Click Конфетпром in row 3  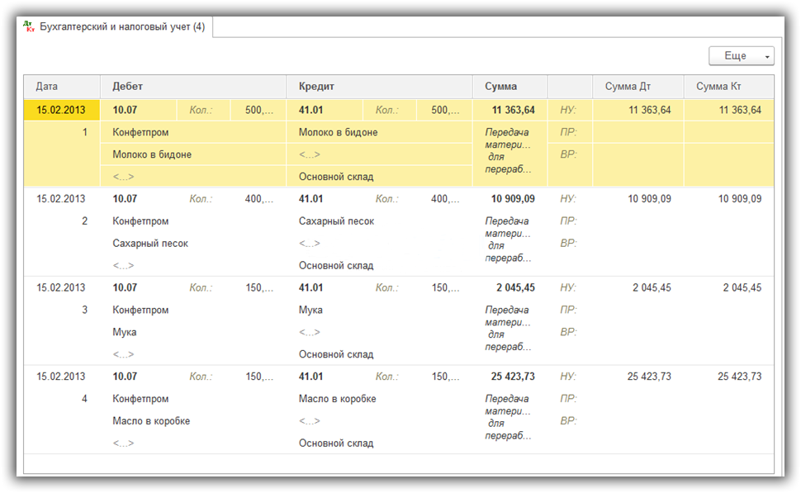tap(140, 310)
